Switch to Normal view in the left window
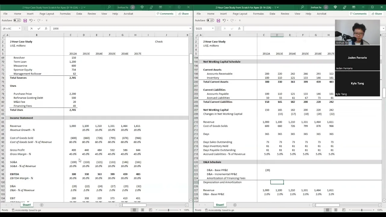Screen dimensions: 386x217 [x=134, y=210]
